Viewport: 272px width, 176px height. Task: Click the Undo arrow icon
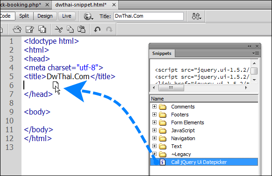[97, 29]
